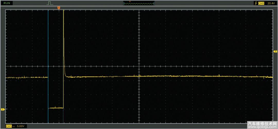This screenshot has width=278, height=129.
Task: Click the DC coupling symbol beside CH1
Action: tap(14, 126)
